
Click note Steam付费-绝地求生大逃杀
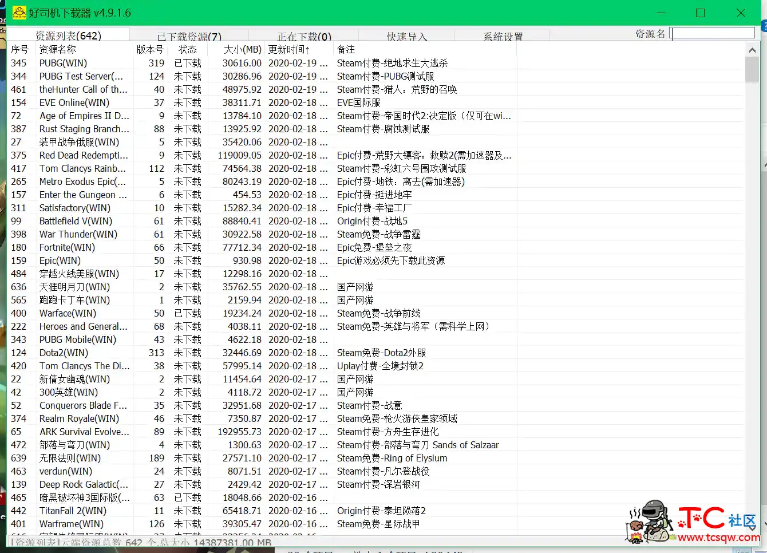(x=392, y=63)
